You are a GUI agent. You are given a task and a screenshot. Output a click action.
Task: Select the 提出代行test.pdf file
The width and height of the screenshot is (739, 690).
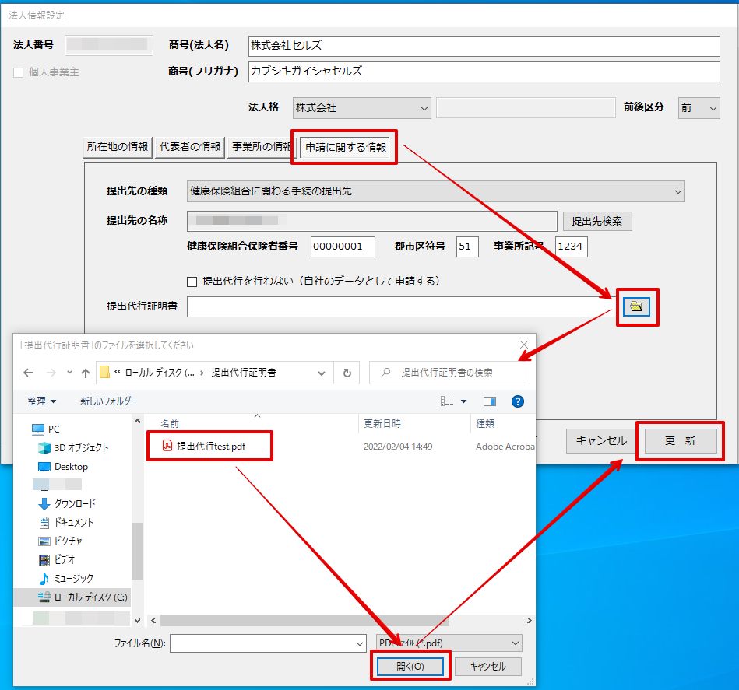210,447
